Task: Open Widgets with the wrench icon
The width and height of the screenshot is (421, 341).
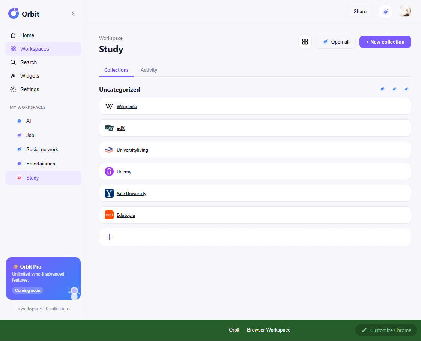Action: [x=43, y=76]
